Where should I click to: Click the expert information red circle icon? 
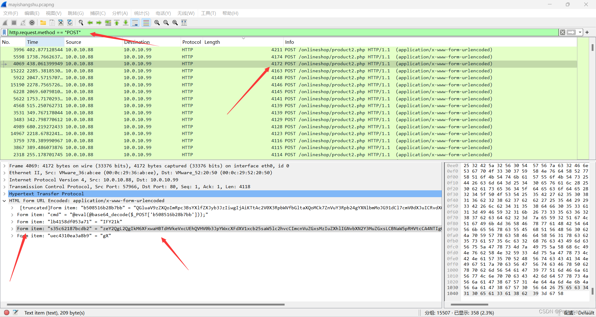coord(7,312)
